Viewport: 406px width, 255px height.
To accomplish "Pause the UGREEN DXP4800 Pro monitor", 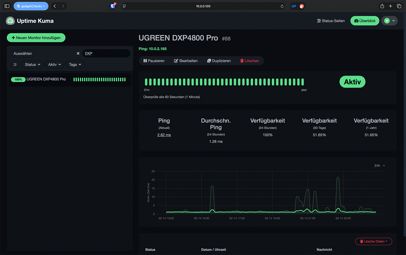I will (x=154, y=61).
